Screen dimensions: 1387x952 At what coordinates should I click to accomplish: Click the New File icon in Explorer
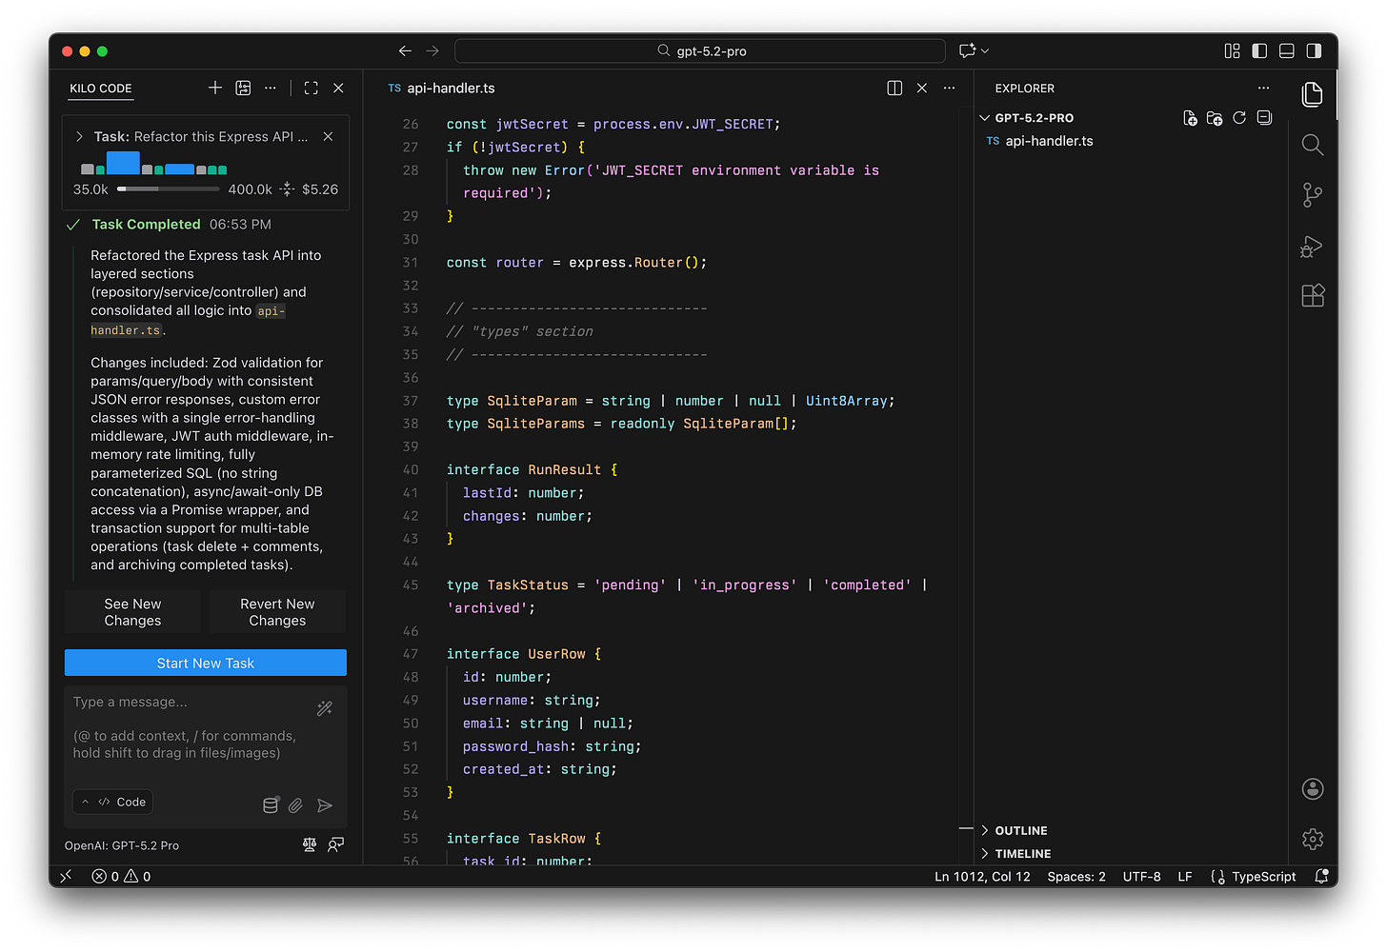point(1190,118)
